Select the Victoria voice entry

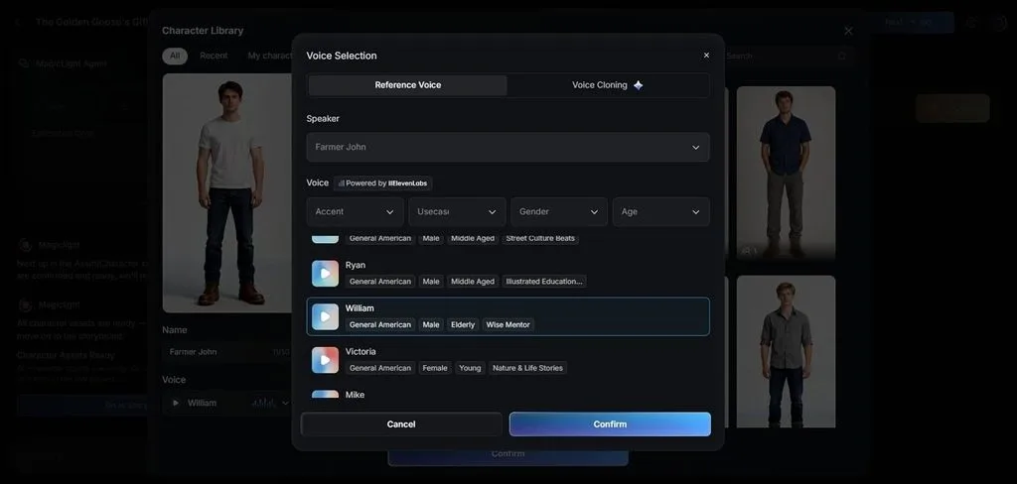point(508,360)
